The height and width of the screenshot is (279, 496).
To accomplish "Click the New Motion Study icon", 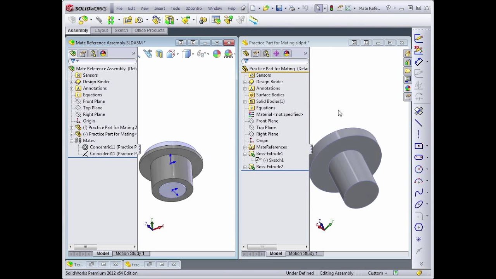I will pyautogui.click(x=203, y=21).
